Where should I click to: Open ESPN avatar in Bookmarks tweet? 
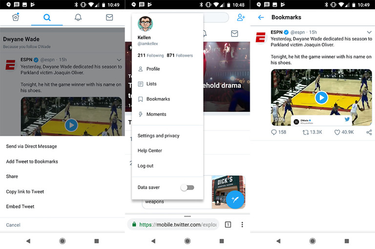click(x=260, y=38)
